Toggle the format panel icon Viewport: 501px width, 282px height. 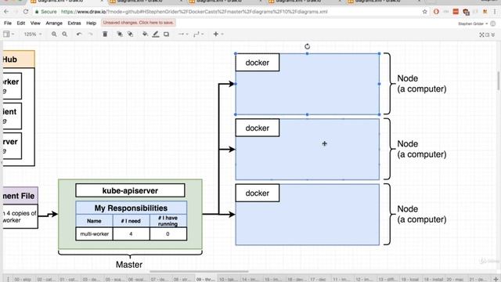487,34
